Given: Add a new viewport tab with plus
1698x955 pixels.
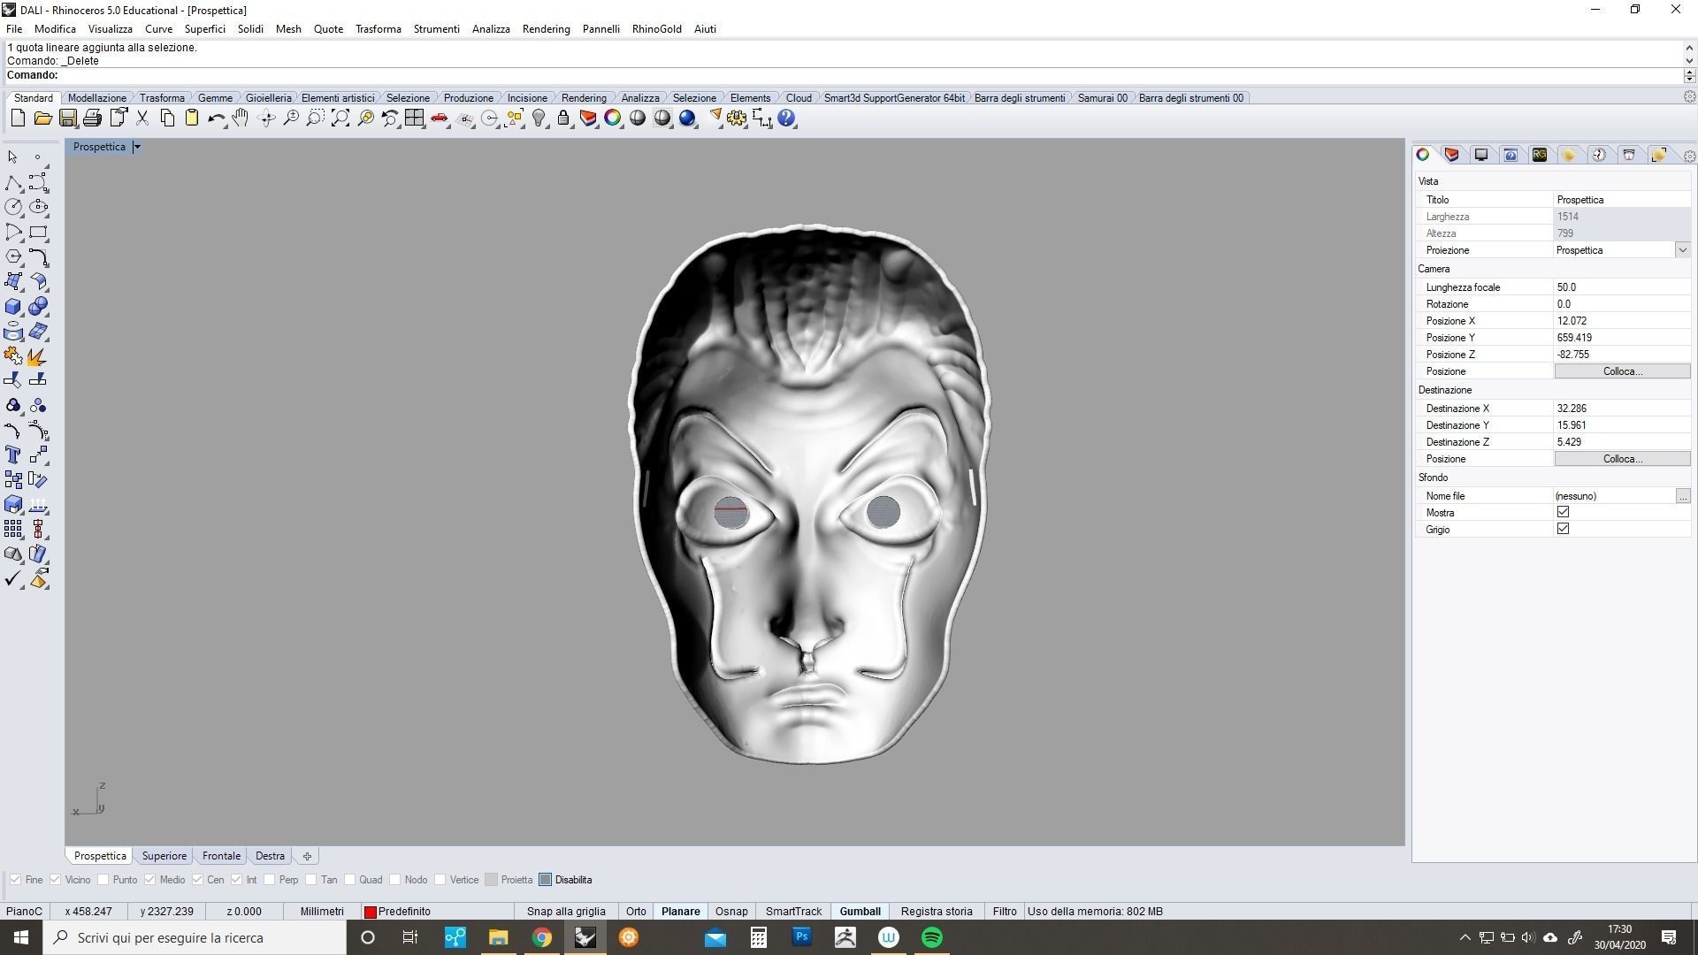Looking at the screenshot, I should (307, 856).
